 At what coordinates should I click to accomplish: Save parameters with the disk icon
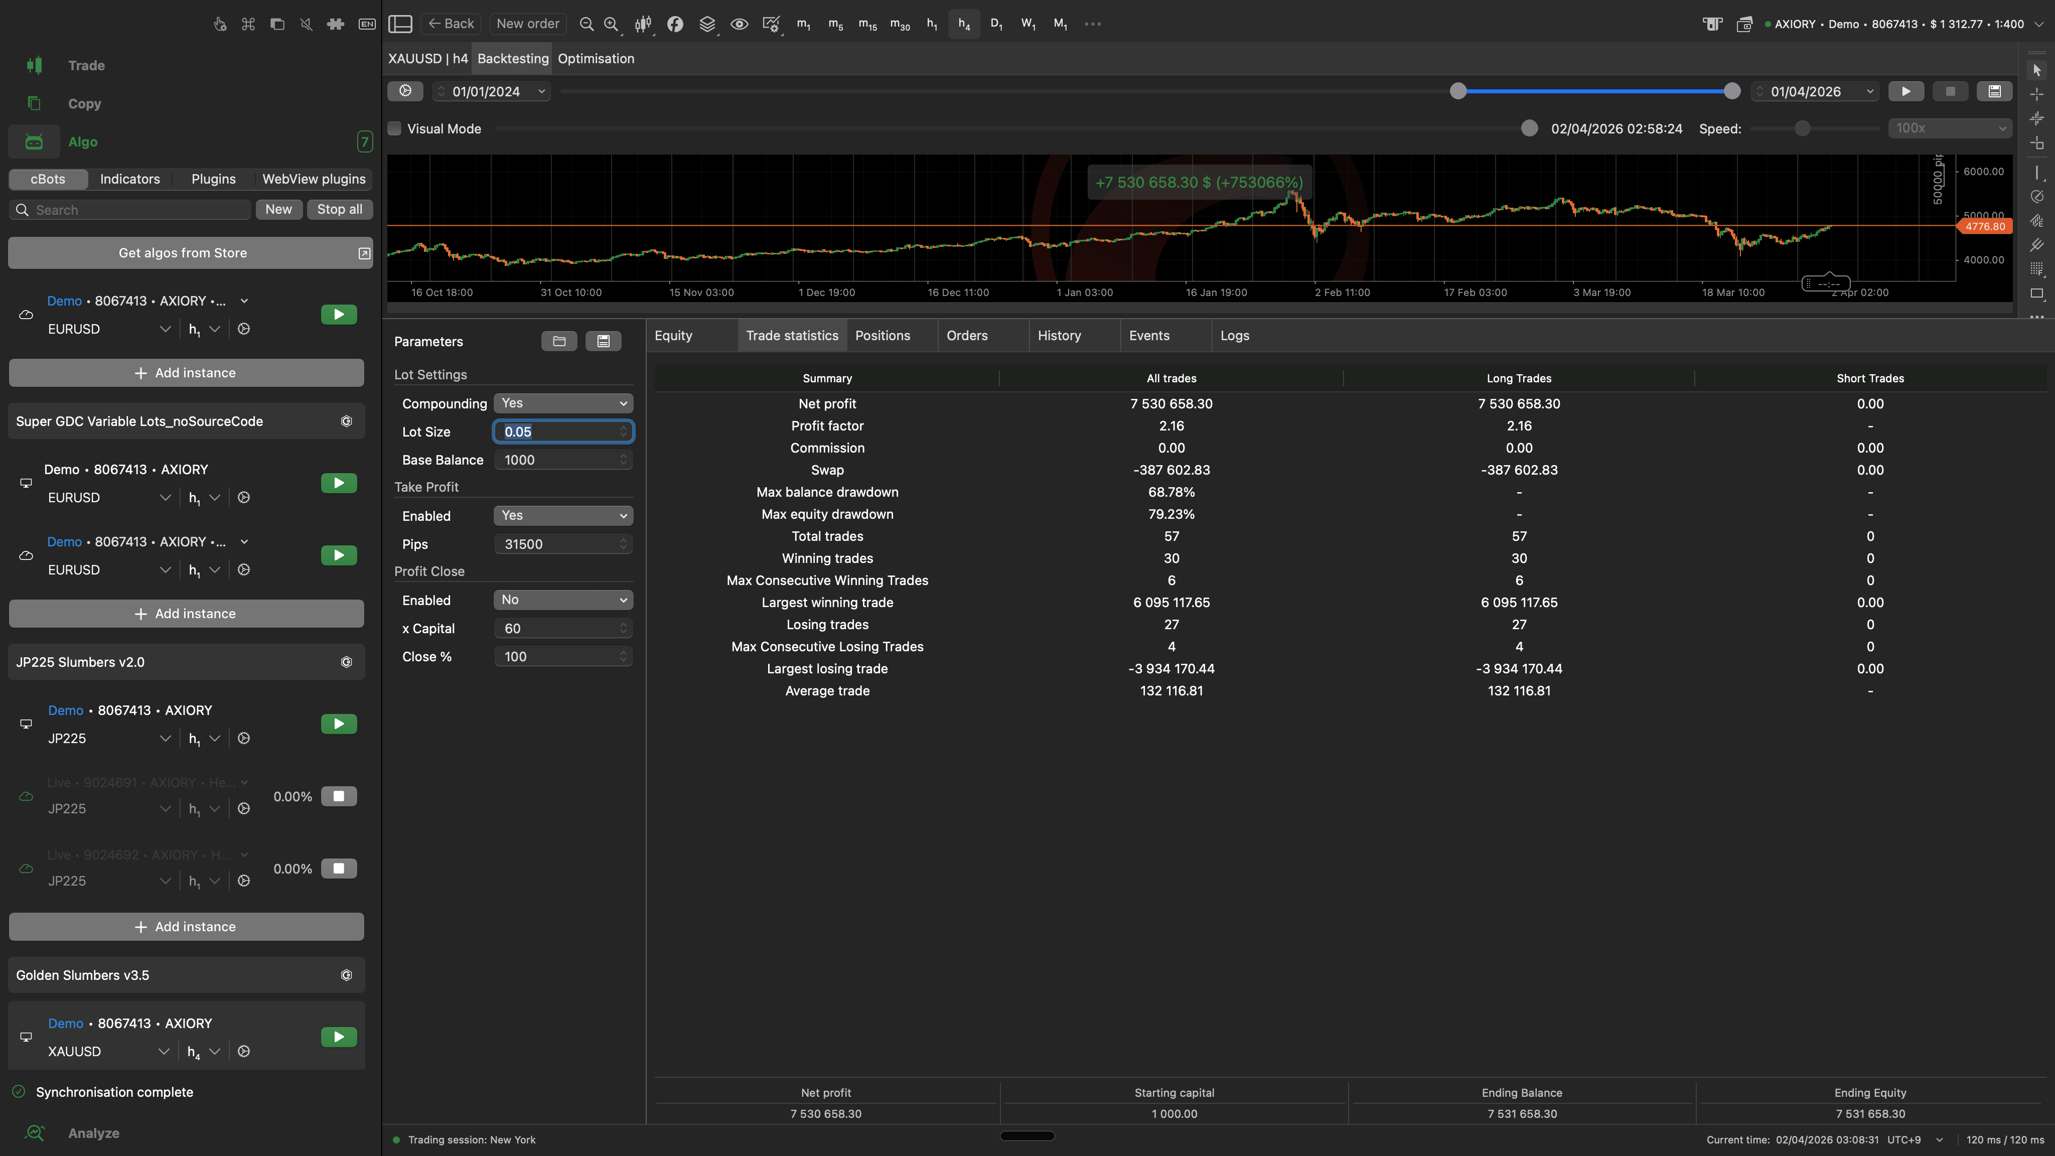click(603, 342)
